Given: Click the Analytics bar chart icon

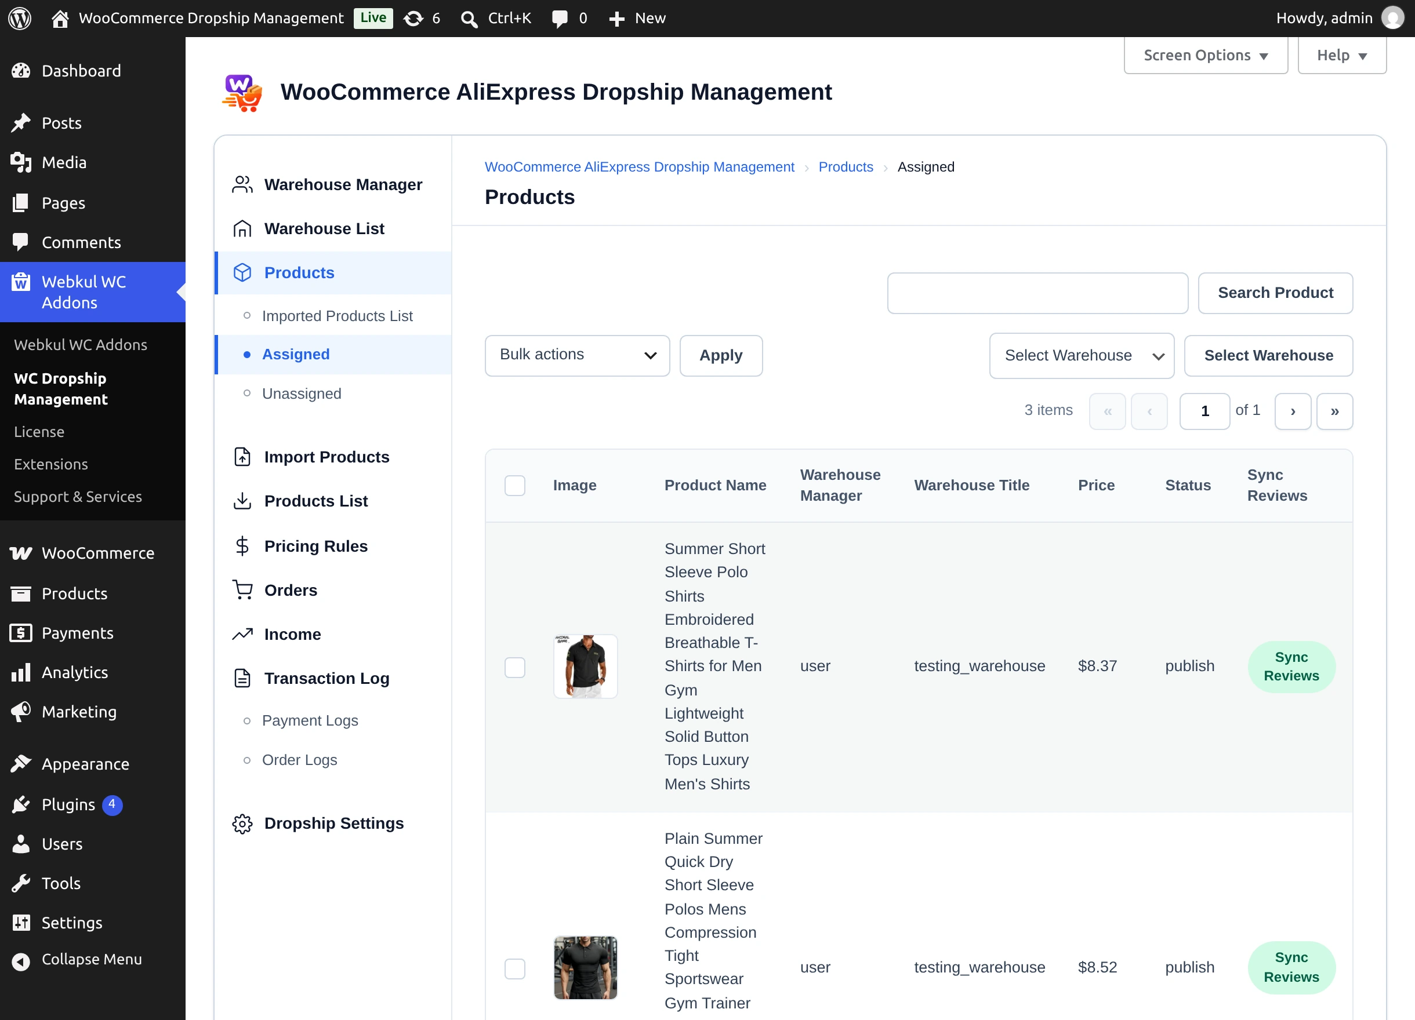Looking at the screenshot, I should pyautogui.click(x=21, y=672).
